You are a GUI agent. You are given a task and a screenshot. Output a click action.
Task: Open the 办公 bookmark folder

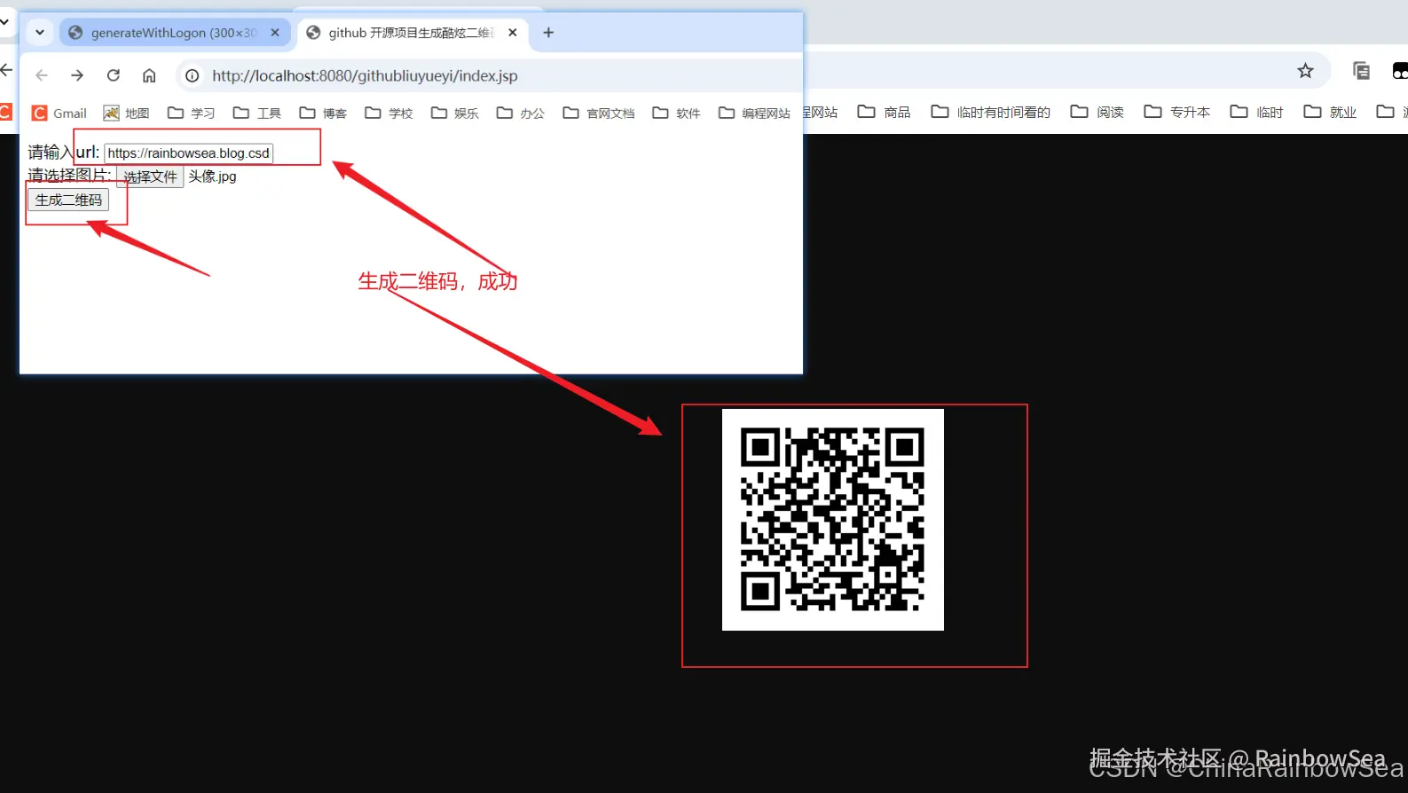pos(521,113)
